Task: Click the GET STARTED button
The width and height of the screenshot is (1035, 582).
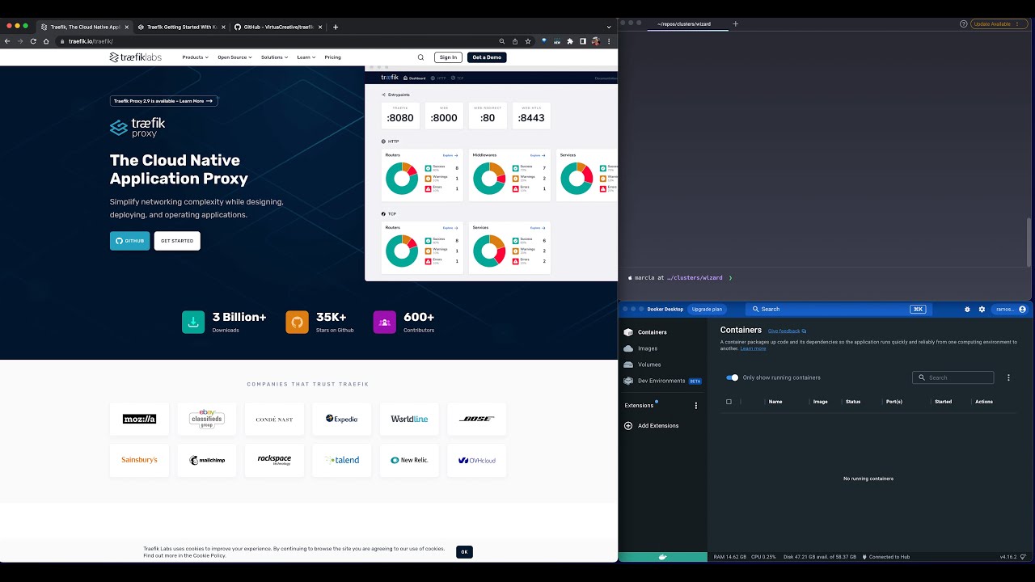Action: coord(177,241)
